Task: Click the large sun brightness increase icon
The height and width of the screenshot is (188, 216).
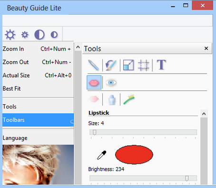Action: [x=10, y=35]
